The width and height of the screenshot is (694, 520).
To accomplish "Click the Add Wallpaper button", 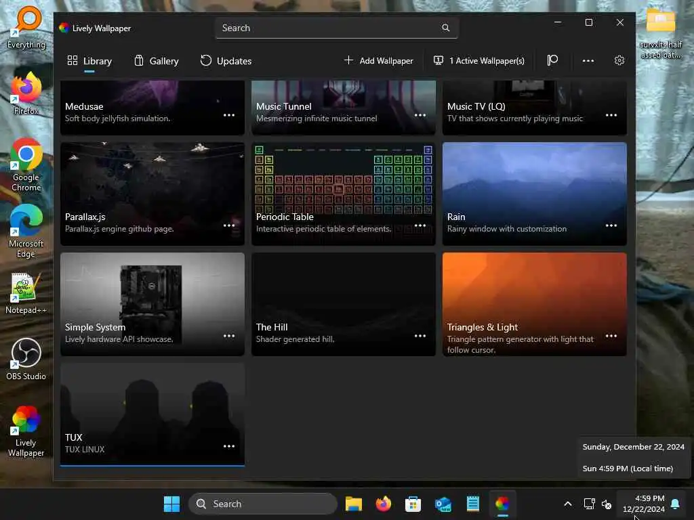I will [378, 60].
